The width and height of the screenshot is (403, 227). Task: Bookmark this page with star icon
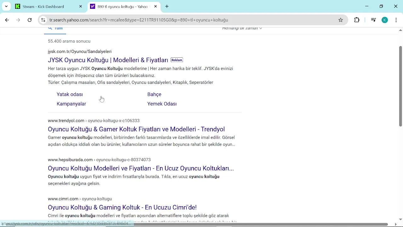[341, 20]
